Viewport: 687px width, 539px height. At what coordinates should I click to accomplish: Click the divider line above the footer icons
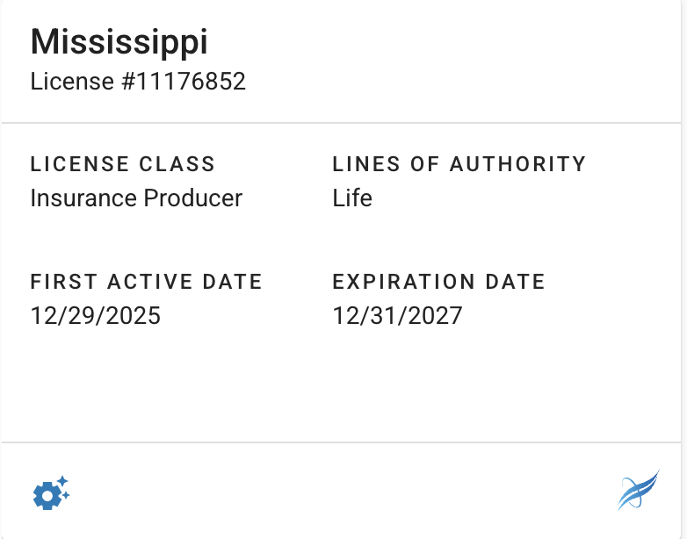(343, 442)
